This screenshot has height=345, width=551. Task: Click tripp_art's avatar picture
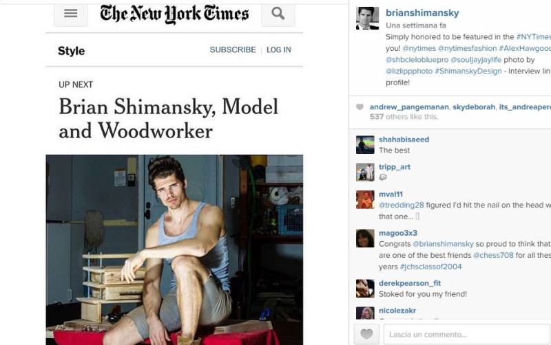[365, 172]
